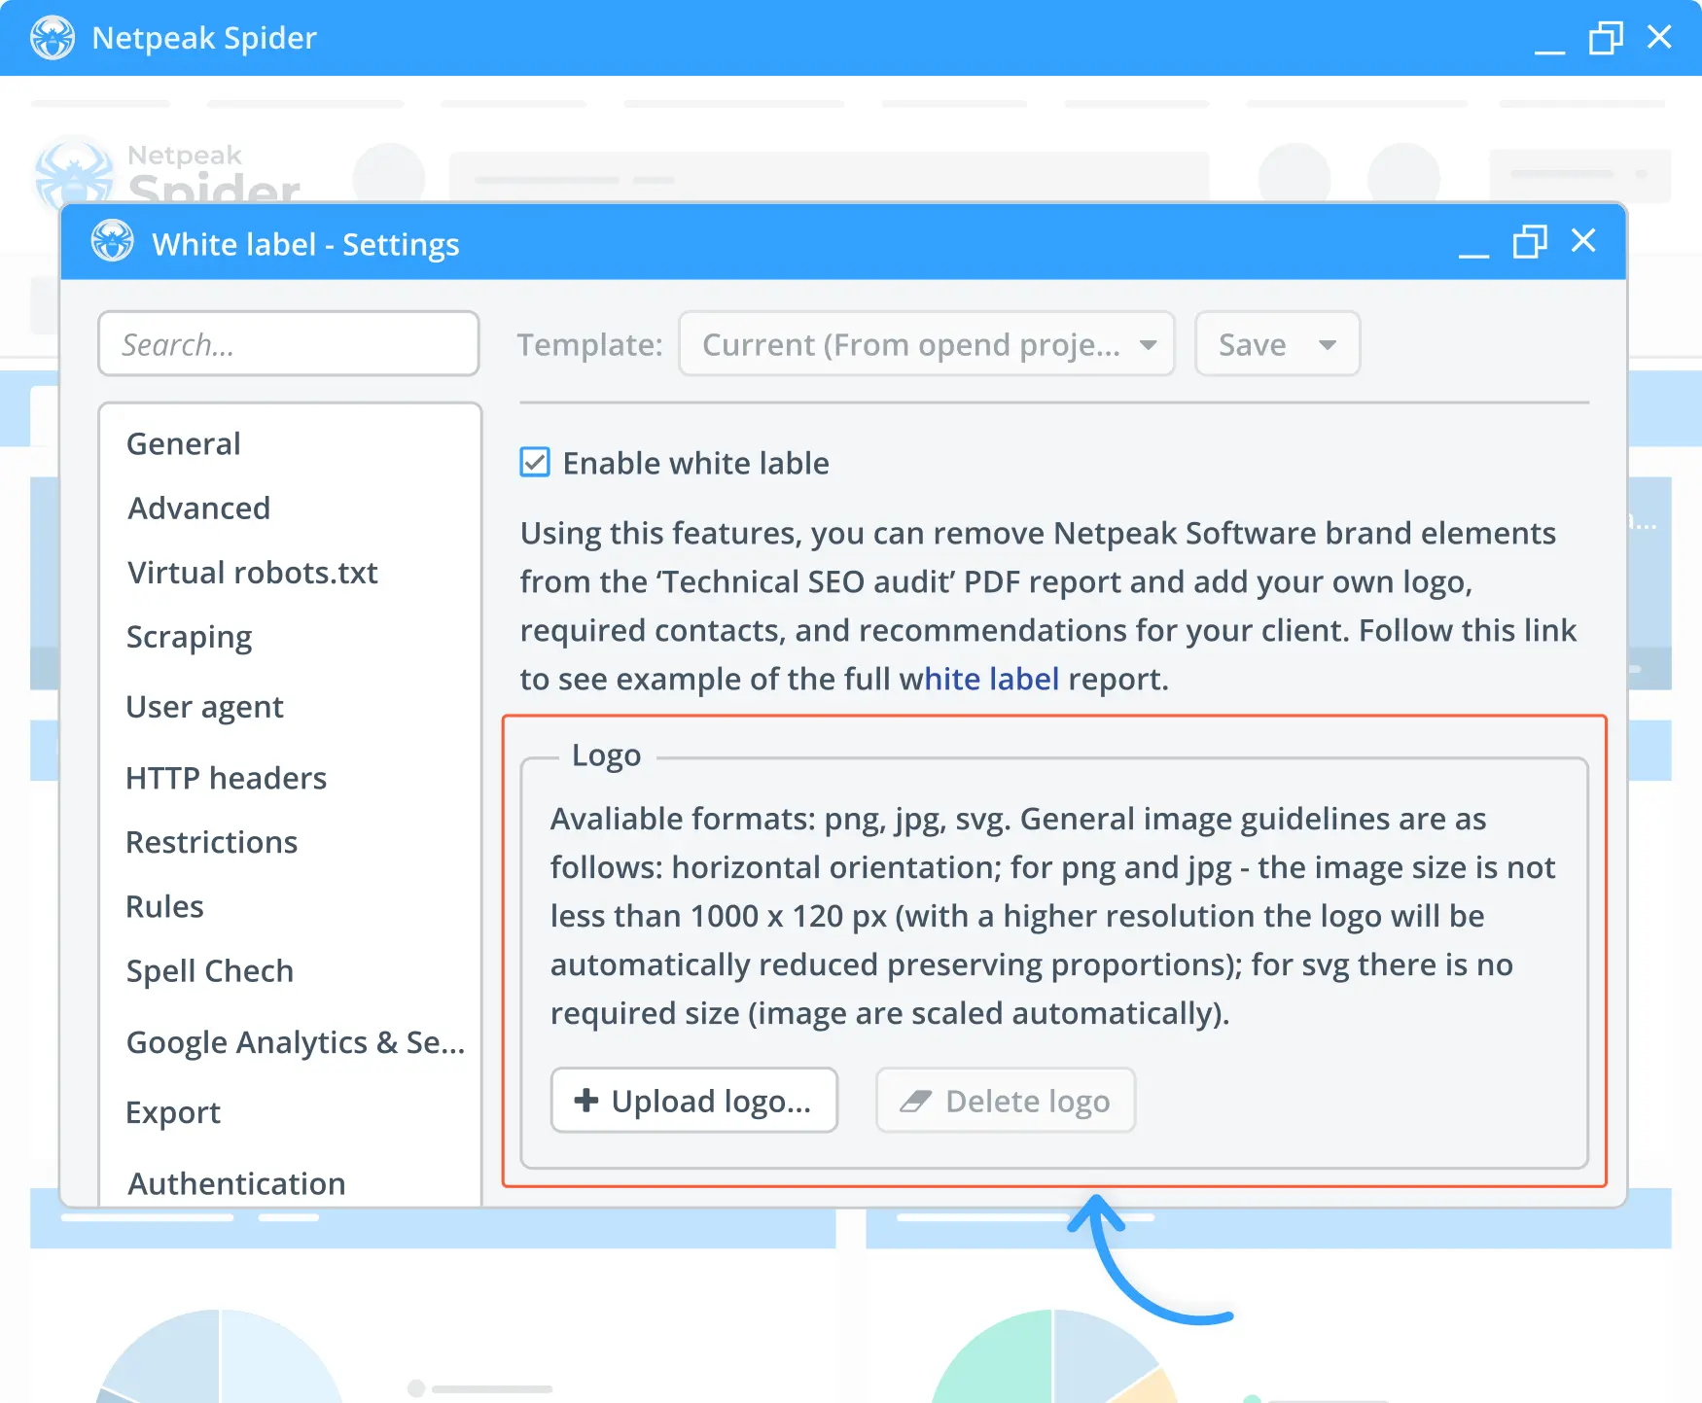
Task: Minimize the Netpeak Spider main window
Action: pyautogui.click(x=1549, y=52)
